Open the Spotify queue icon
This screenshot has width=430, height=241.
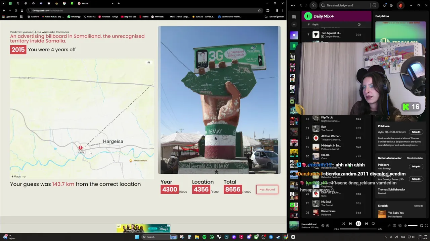394,226
